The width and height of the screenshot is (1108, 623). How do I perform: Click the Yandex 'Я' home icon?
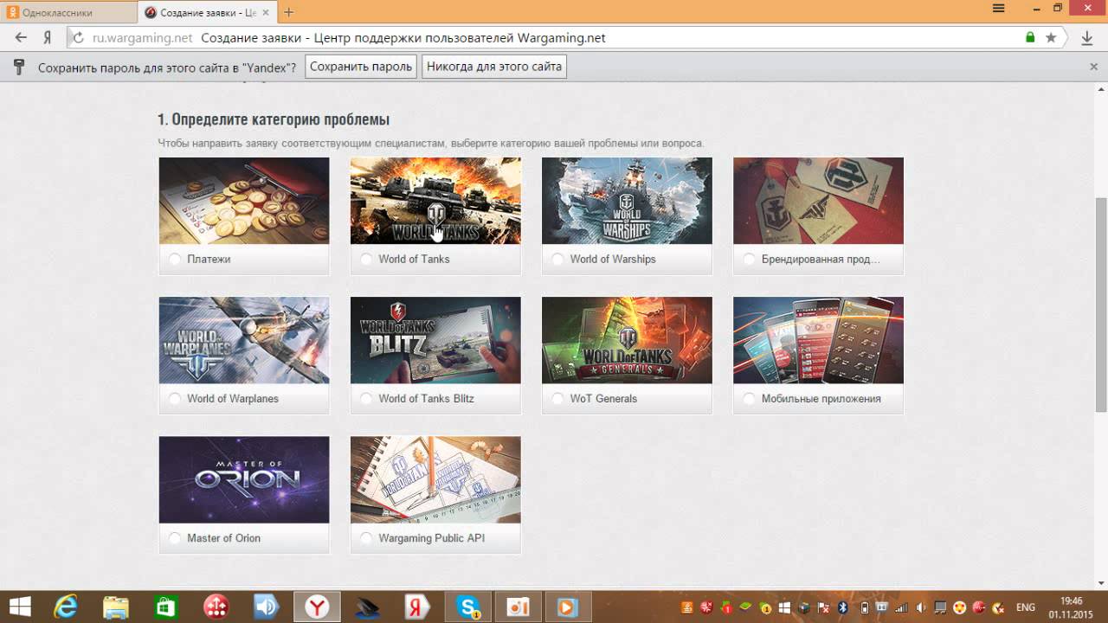pos(48,37)
